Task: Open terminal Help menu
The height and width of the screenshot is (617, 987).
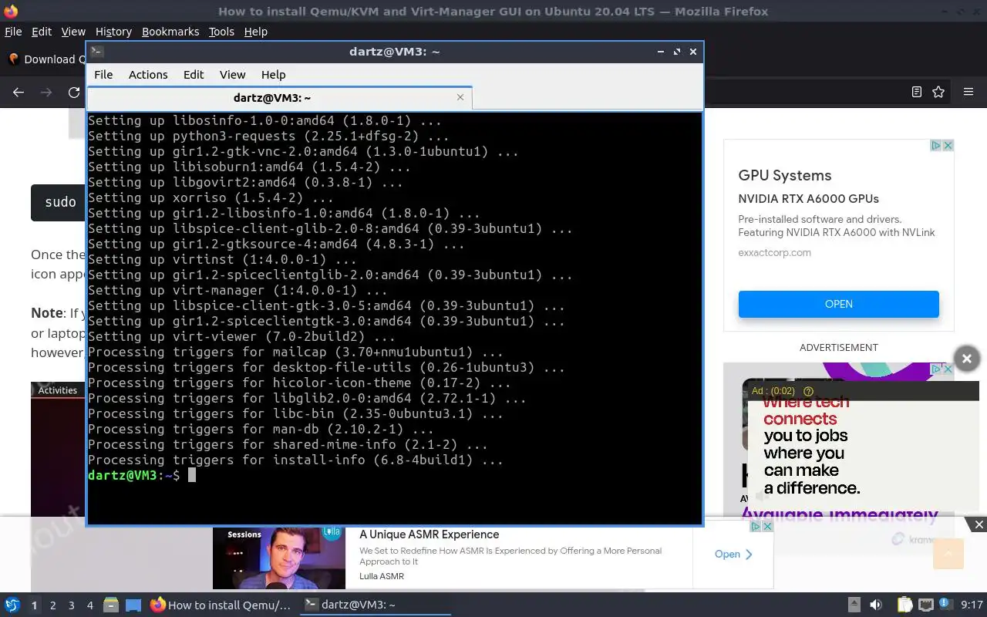Action: tap(274, 75)
